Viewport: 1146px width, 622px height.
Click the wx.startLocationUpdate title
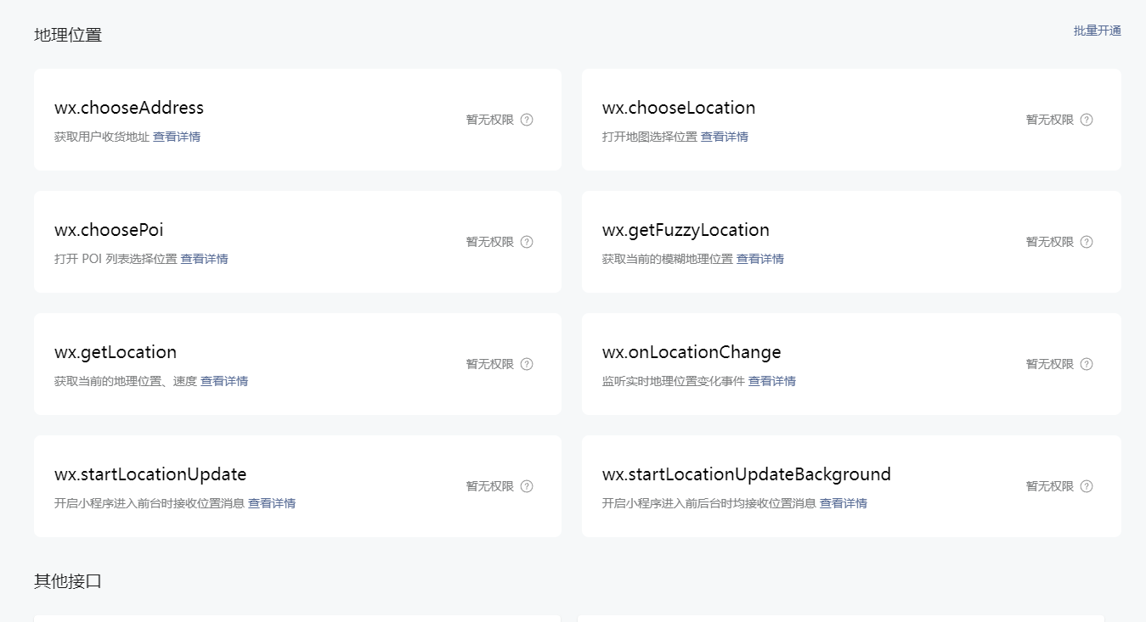point(150,474)
